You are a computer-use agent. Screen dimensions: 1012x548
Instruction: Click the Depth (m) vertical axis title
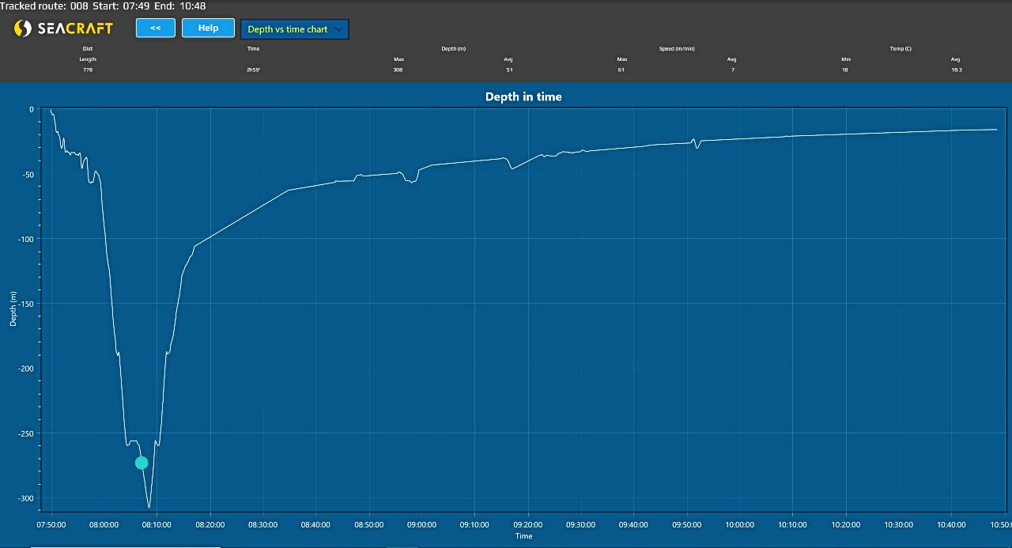pyautogui.click(x=13, y=309)
